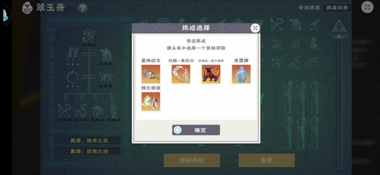Pick the red-winged dragon reward icon

pyautogui.click(x=211, y=74)
